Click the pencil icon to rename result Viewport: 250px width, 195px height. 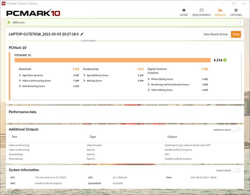pyautogui.click(x=82, y=34)
